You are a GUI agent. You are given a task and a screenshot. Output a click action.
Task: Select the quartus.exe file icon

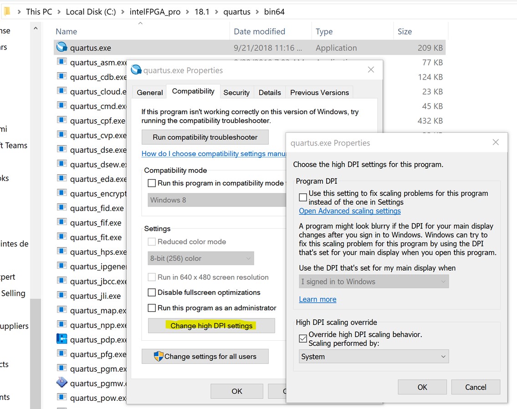61,47
